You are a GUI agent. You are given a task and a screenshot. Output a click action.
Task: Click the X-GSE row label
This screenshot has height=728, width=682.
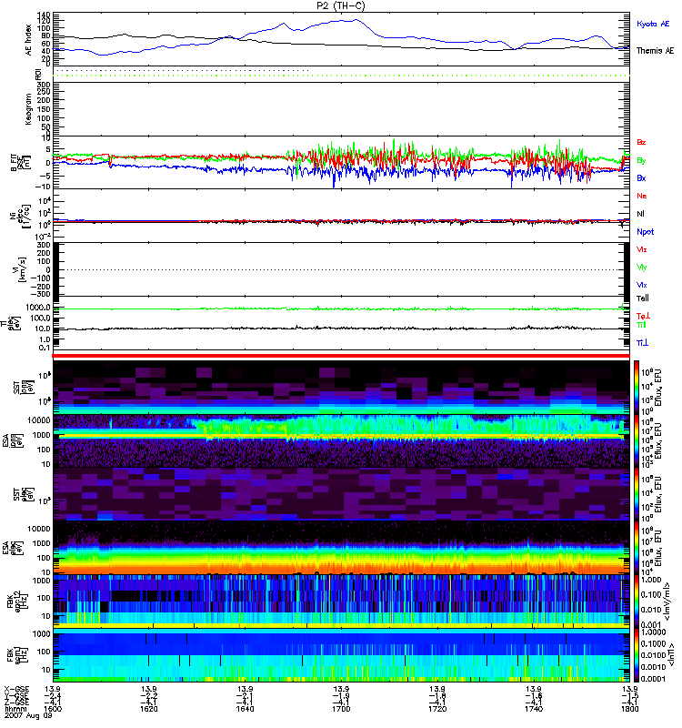point(15,690)
